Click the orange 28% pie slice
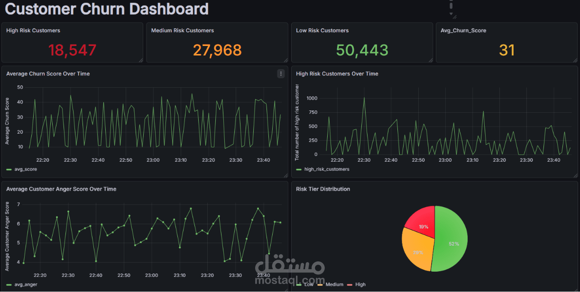Viewport: 580px width, 292px height. point(417,249)
